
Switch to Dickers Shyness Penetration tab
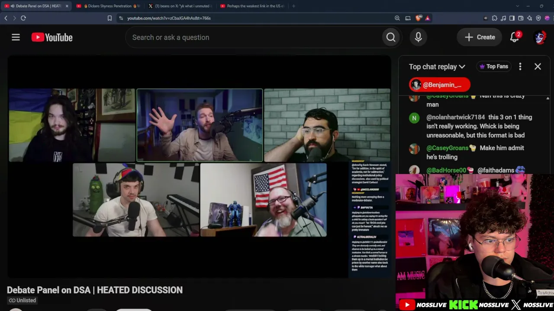[109, 6]
